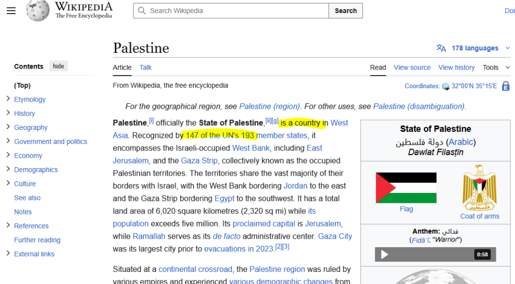Click the language translate icon
The width and height of the screenshot is (515, 284).
[x=441, y=48]
